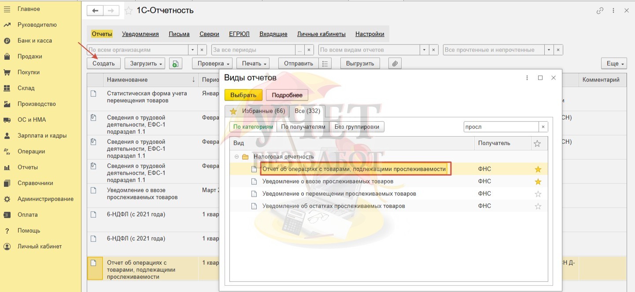This screenshot has width=635, height=292.
Task: Open the dialog's three-dot options menu
Action: pyautogui.click(x=527, y=78)
